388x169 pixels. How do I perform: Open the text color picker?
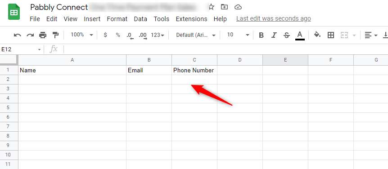pyautogui.click(x=300, y=35)
